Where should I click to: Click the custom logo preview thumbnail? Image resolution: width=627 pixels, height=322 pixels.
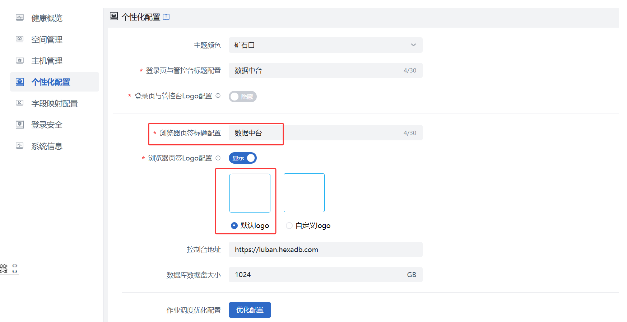304,193
